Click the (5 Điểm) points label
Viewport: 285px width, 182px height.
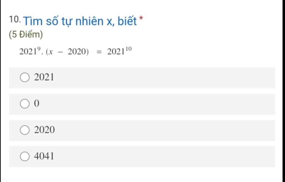click(x=26, y=34)
